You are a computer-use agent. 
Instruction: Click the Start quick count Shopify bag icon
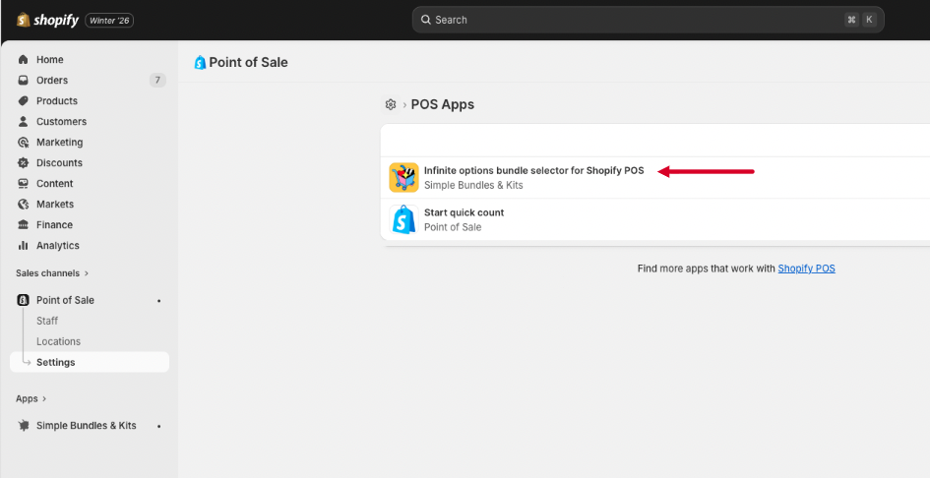pyautogui.click(x=403, y=219)
